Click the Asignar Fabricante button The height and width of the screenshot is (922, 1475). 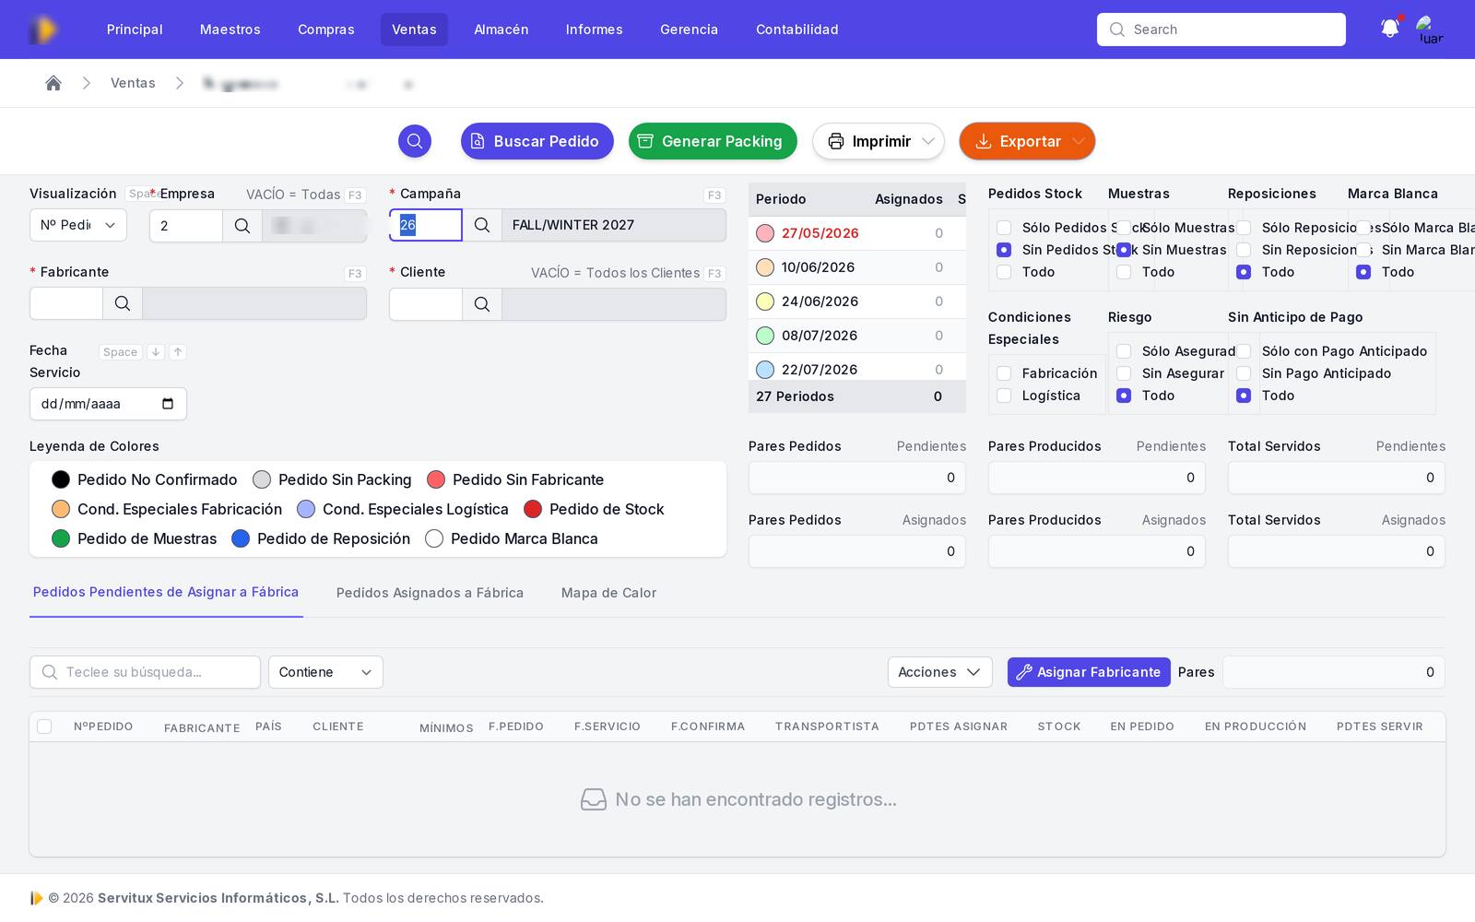pos(1089,672)
